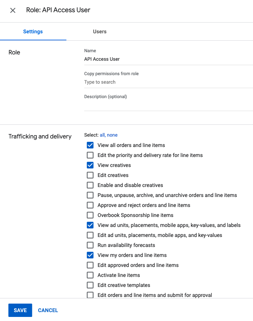
Task: Enable Overbook Sponsorship line items
Action: [90, 215]
